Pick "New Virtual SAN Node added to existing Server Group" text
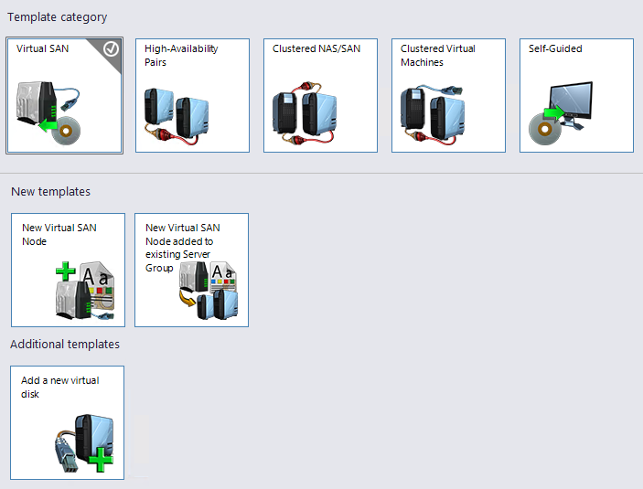 click(183, 248)
